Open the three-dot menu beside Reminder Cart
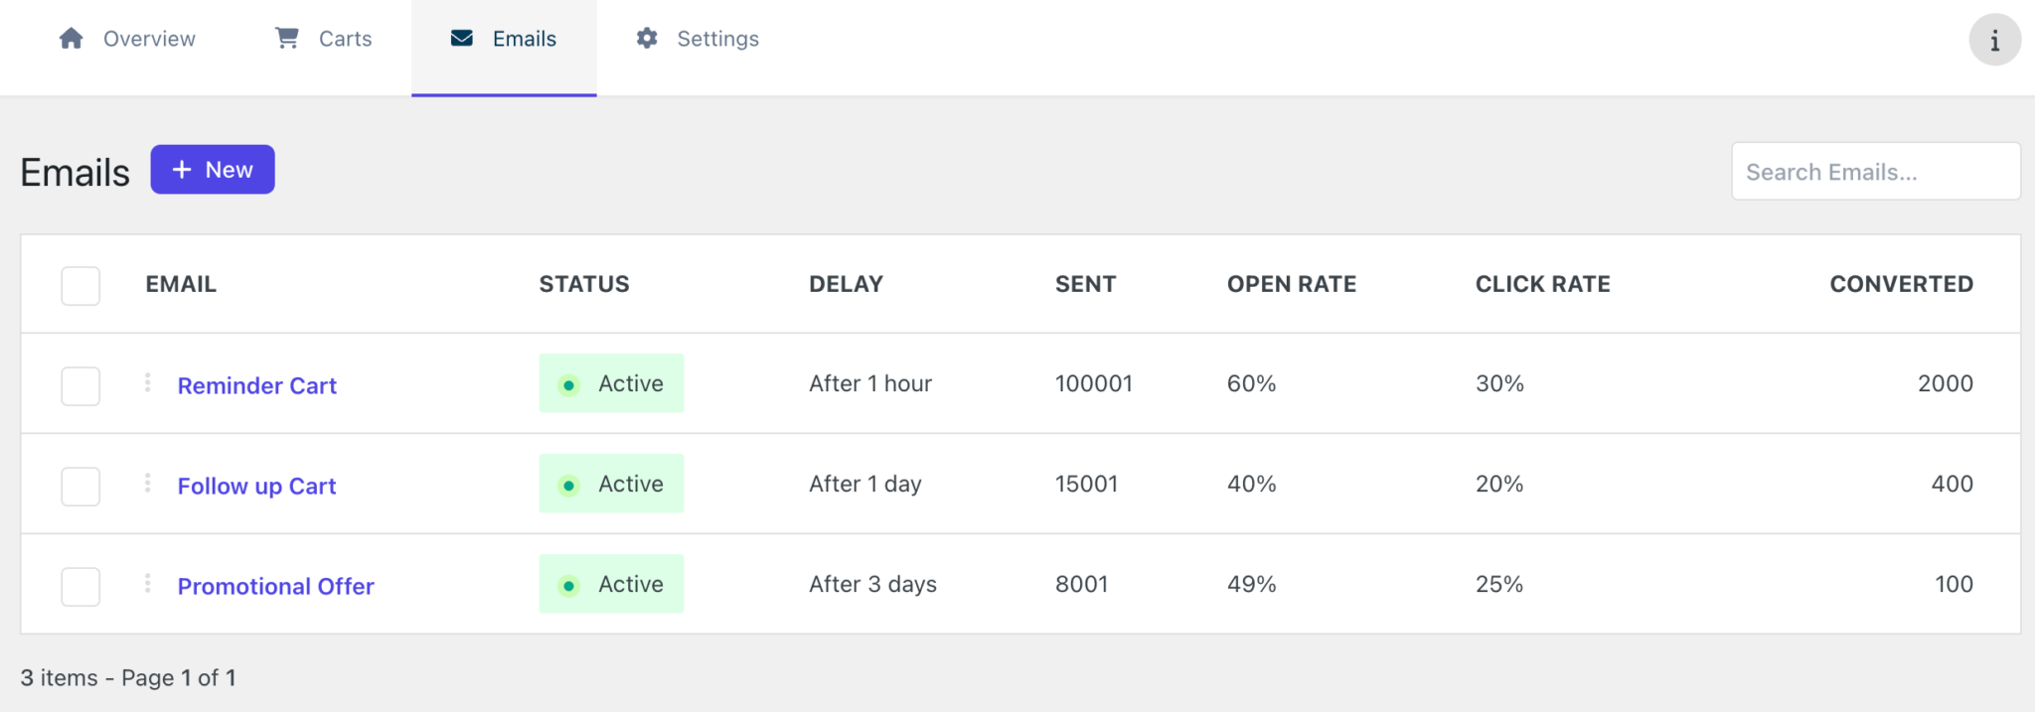This screenshot has width=2035, height=712. tap(147, 383)
